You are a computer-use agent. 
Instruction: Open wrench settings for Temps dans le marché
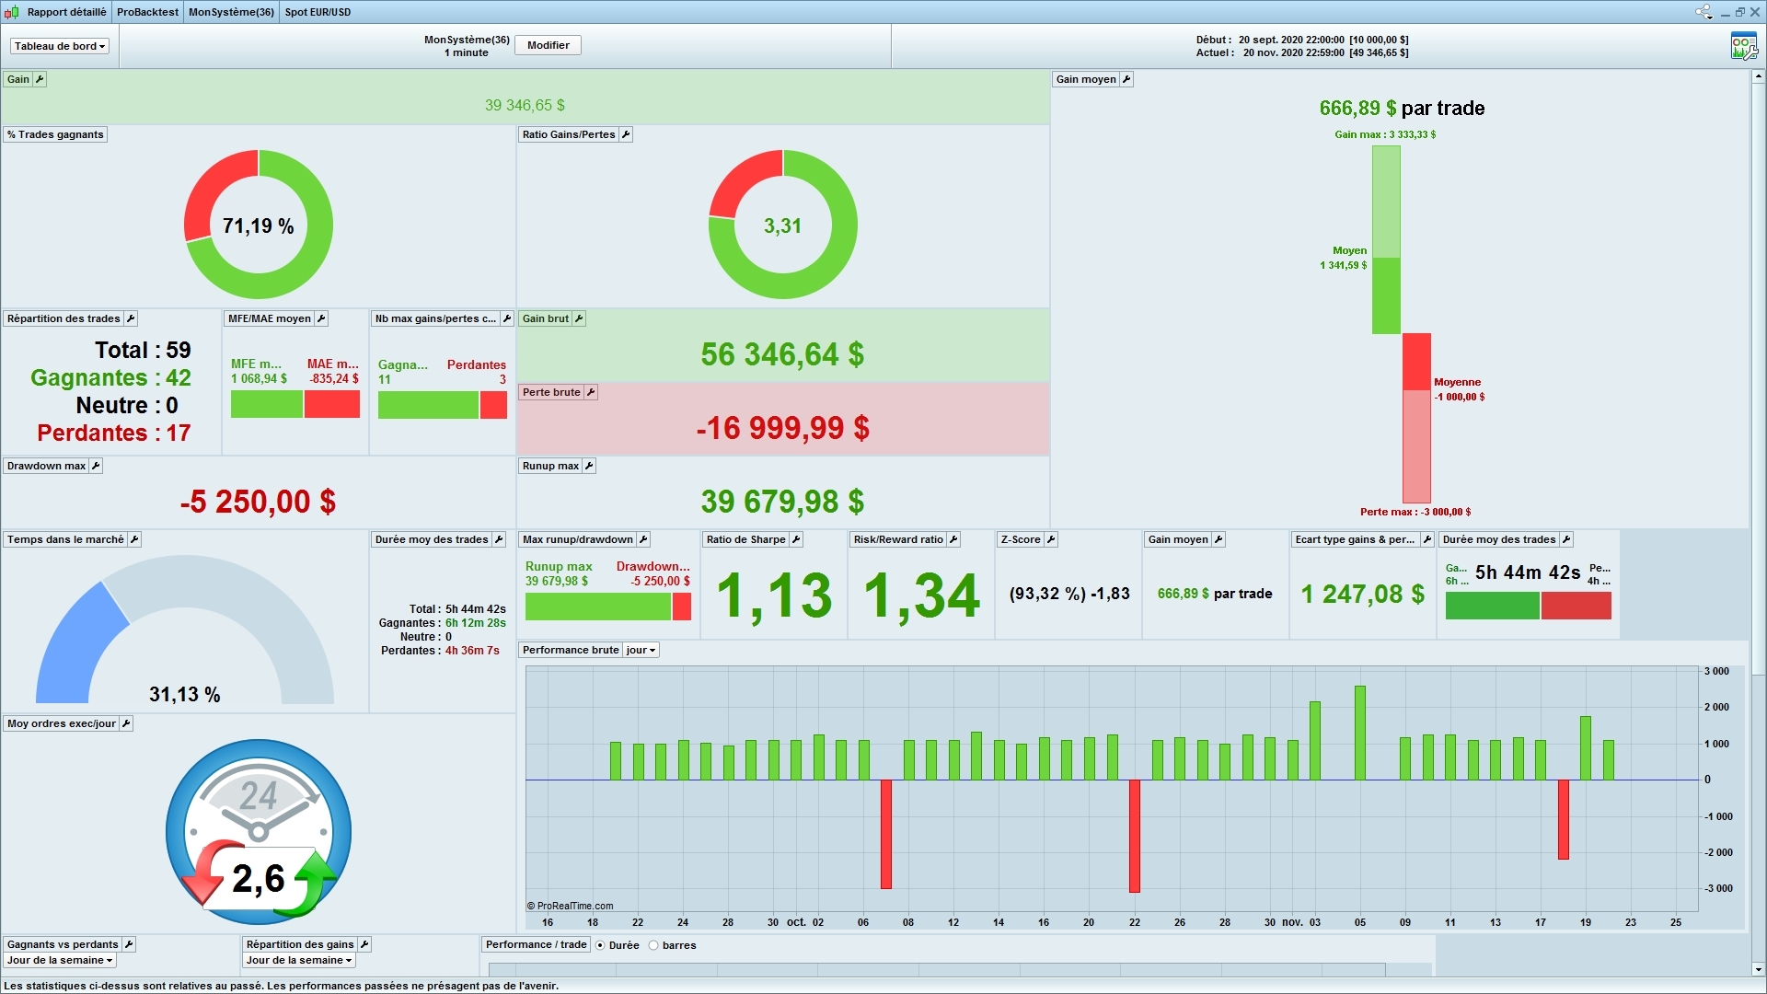134,539
